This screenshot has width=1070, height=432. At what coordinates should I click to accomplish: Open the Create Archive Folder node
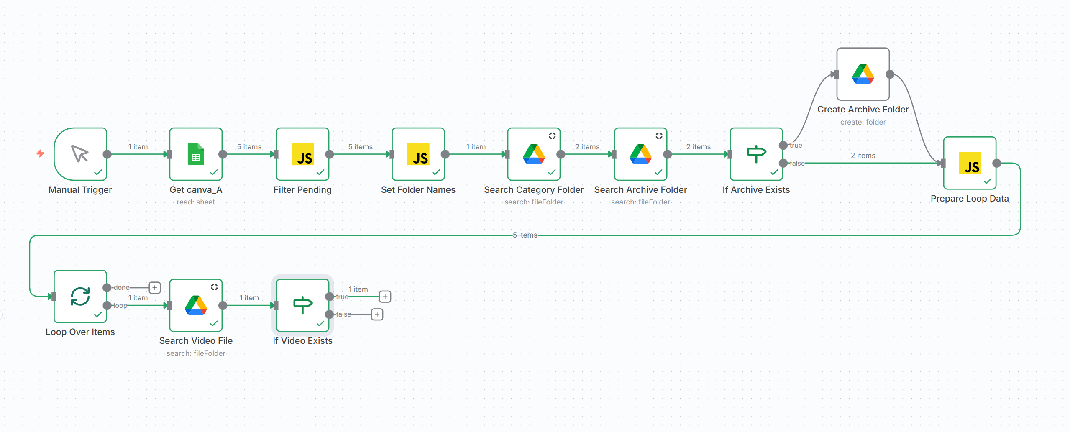coord(863,74)
